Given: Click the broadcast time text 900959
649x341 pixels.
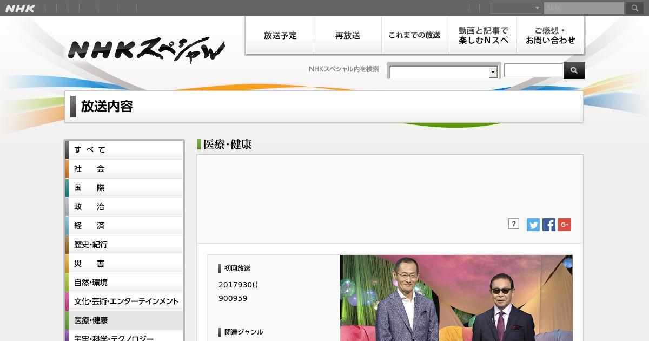Looking at the screenshot, I should [233, 298].
